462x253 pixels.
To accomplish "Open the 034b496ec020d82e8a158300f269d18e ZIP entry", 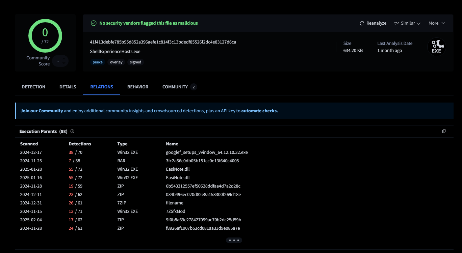I will pos(203,195).
